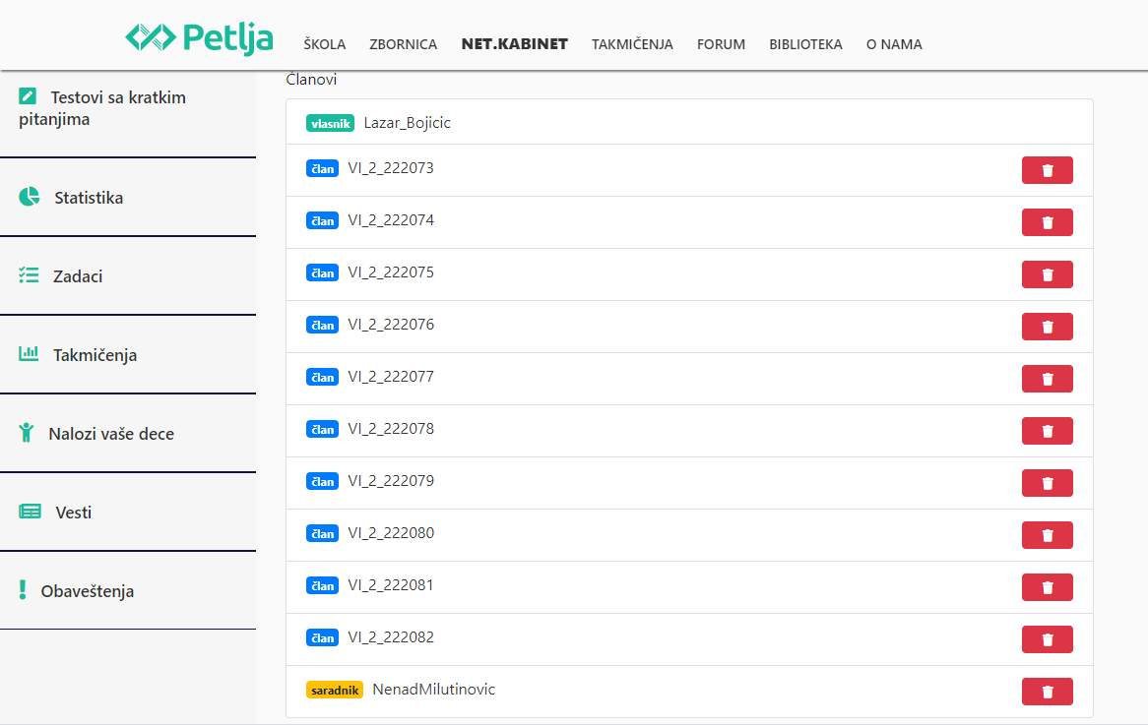Click the Petlja logo

pos(199,37)
